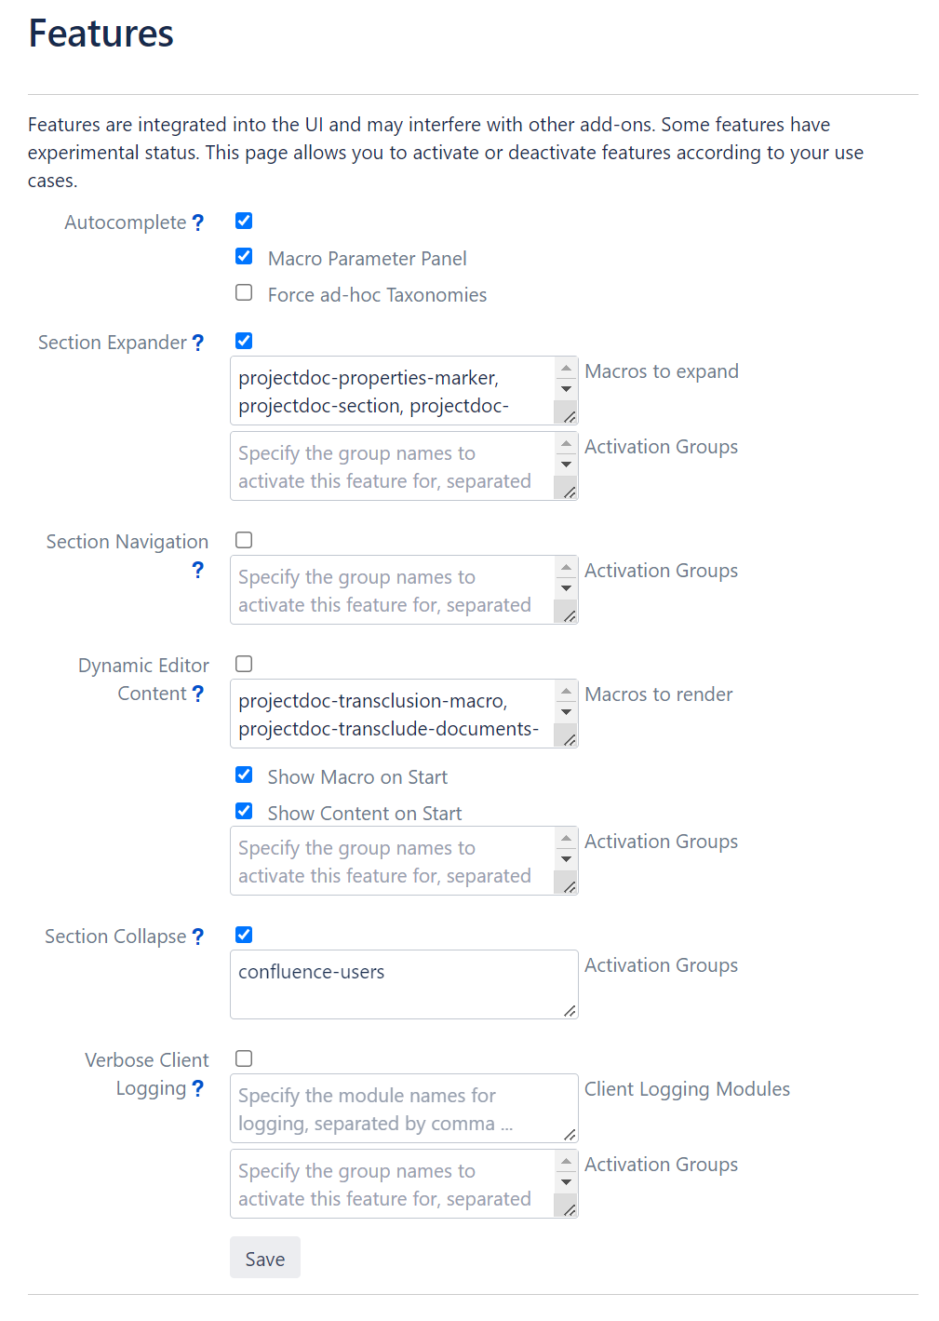This screenshot has height=1321, width=939.
Task: Enable Verbose Client Logging checkbox
Action: (244, 1058)
